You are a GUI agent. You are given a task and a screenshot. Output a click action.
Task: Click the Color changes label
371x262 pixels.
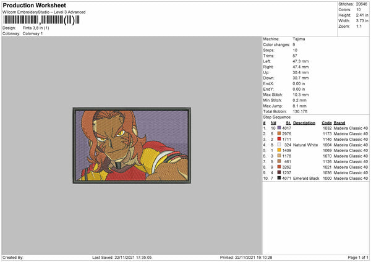point(276,44)
